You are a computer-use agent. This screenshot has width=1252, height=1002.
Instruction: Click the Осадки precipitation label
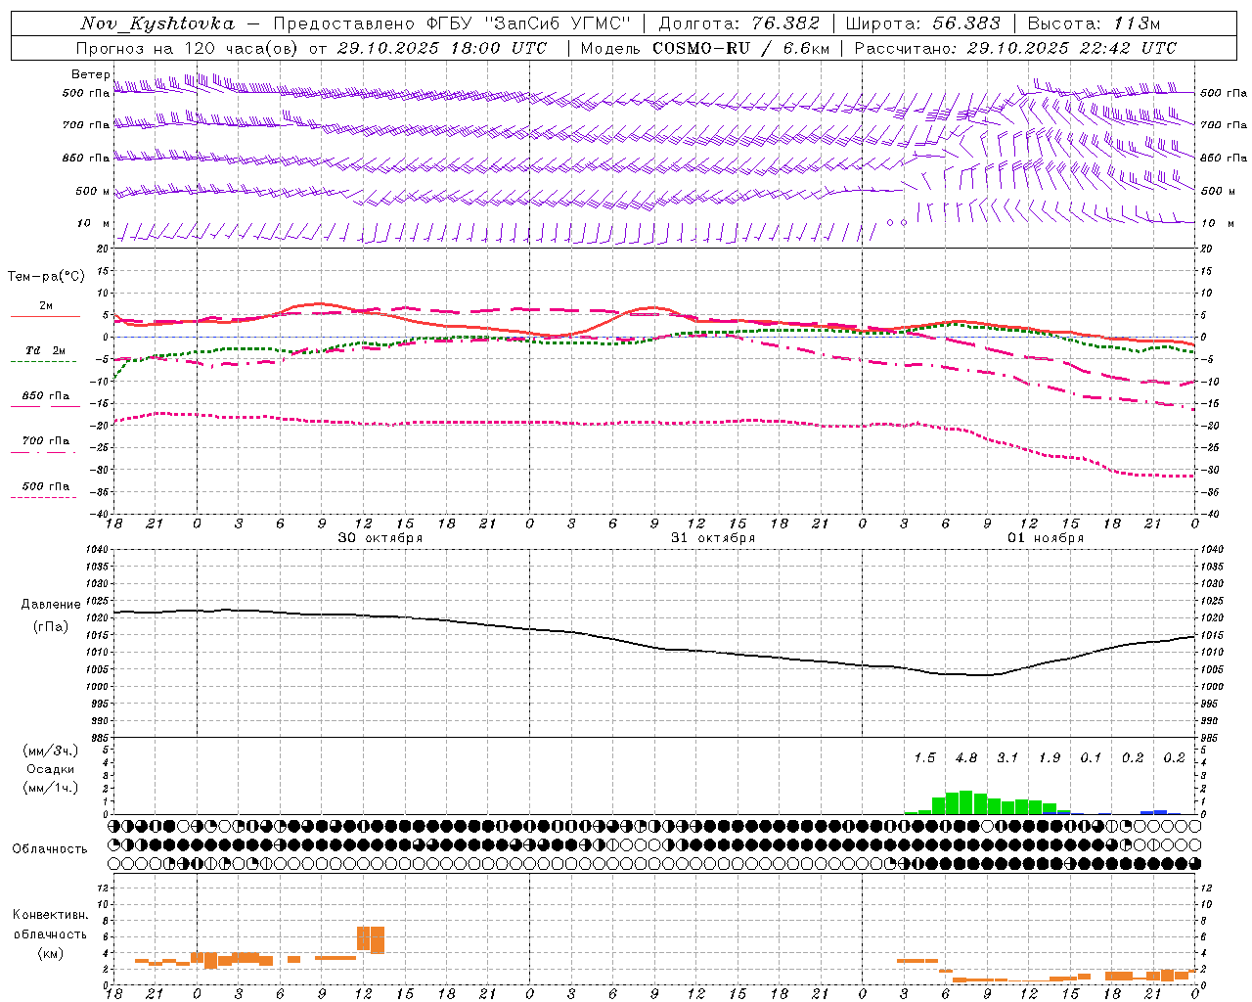[51, 769]
